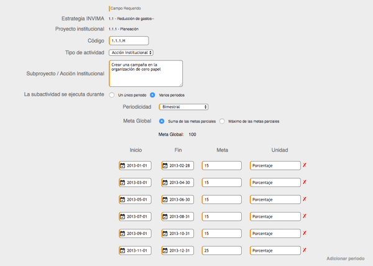
Task: Open calendar for end date 2013-02-28
Action: point(165,166)
